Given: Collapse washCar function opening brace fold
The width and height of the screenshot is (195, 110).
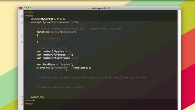Looking at the screenshot, I should [22, 35].
